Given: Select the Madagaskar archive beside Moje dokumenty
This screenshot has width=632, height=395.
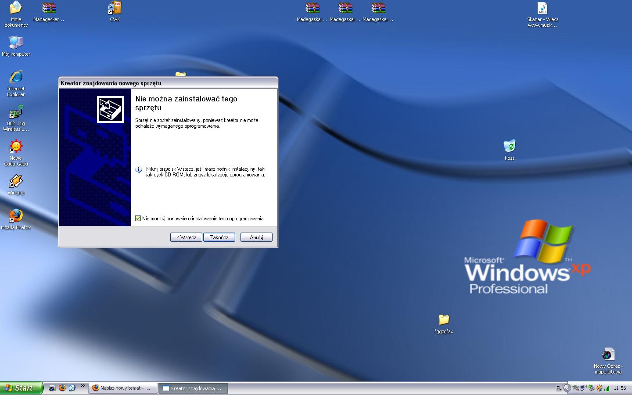Looking at the screenshot, I should [49, 12].
